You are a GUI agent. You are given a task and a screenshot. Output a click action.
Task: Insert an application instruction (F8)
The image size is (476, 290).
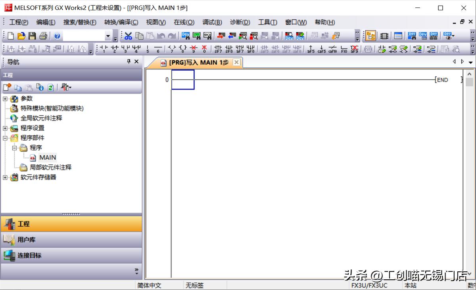183,48
